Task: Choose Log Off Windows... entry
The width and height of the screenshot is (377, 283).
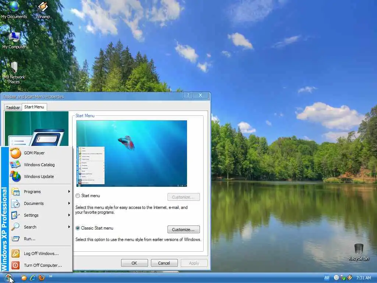Action: tap(40, 254)
